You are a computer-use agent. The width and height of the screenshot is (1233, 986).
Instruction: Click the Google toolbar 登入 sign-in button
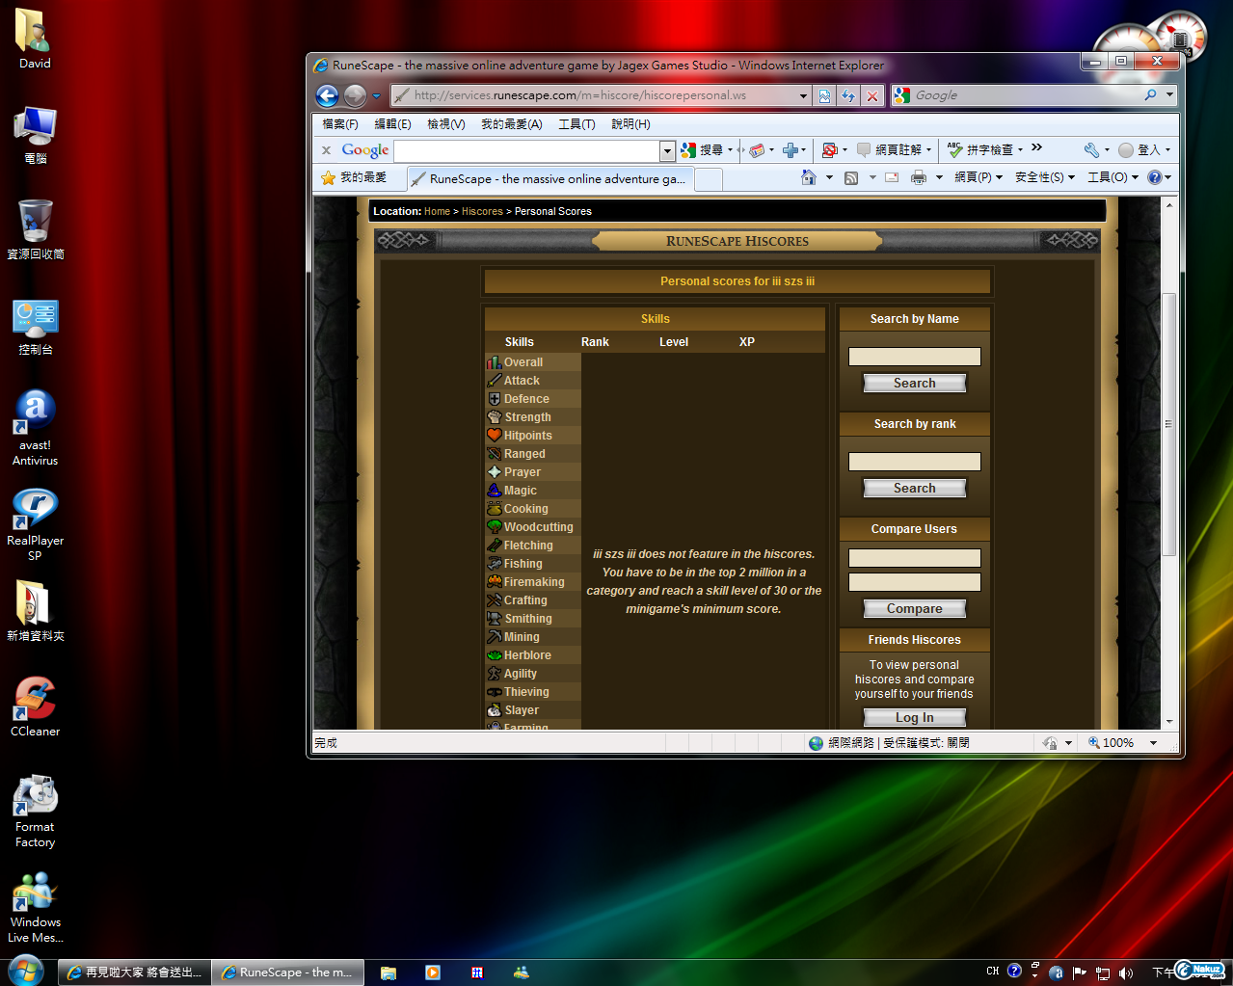(x=1143, y=149)
